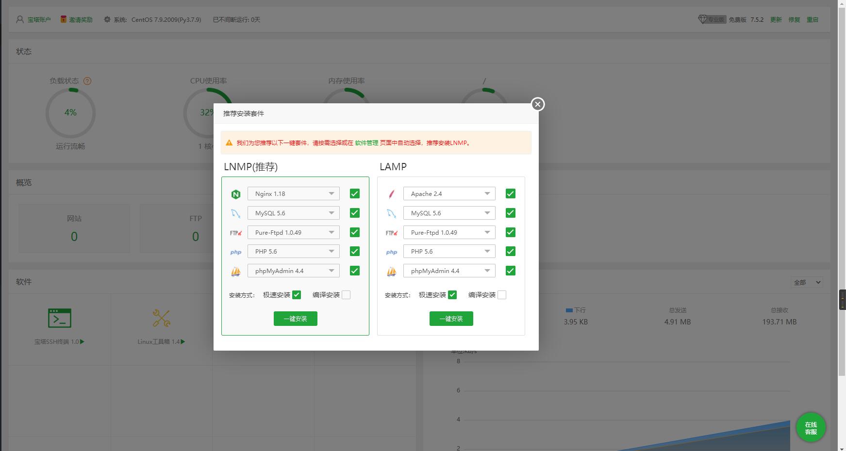Open PHP 5.6 dropdown in LNMP
Viewport: 846px width, 451px height.
click(294, 251)
